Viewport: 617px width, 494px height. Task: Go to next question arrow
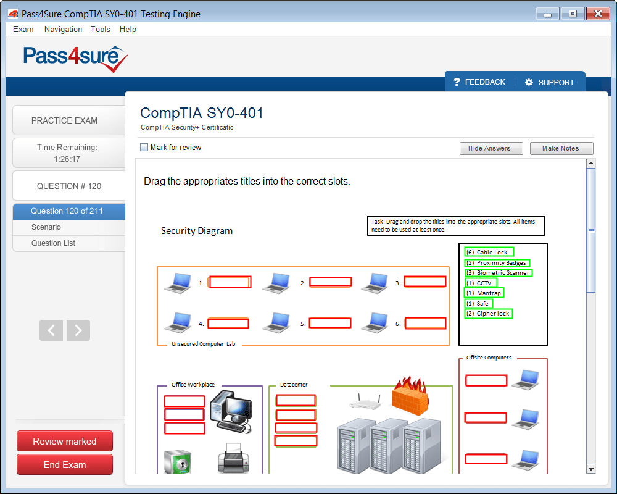point(78,330)
